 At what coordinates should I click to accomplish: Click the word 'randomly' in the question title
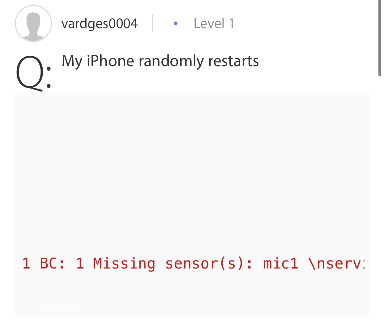(x=171, y=61)
